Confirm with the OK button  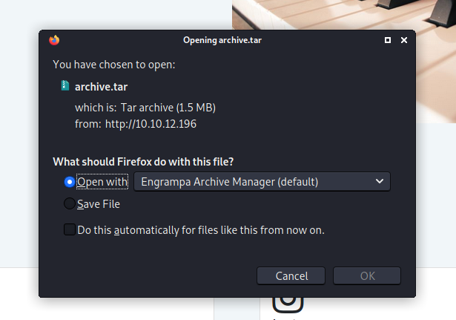tap(367, 276)
